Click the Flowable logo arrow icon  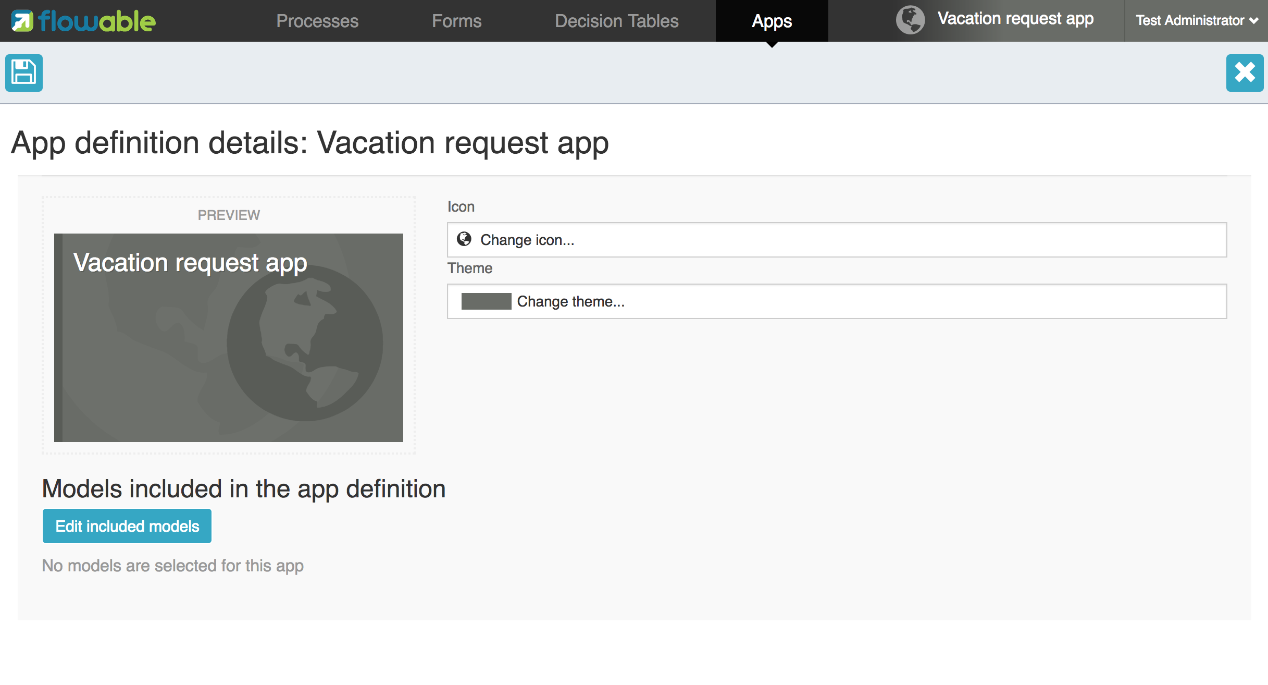click(22, 21)
